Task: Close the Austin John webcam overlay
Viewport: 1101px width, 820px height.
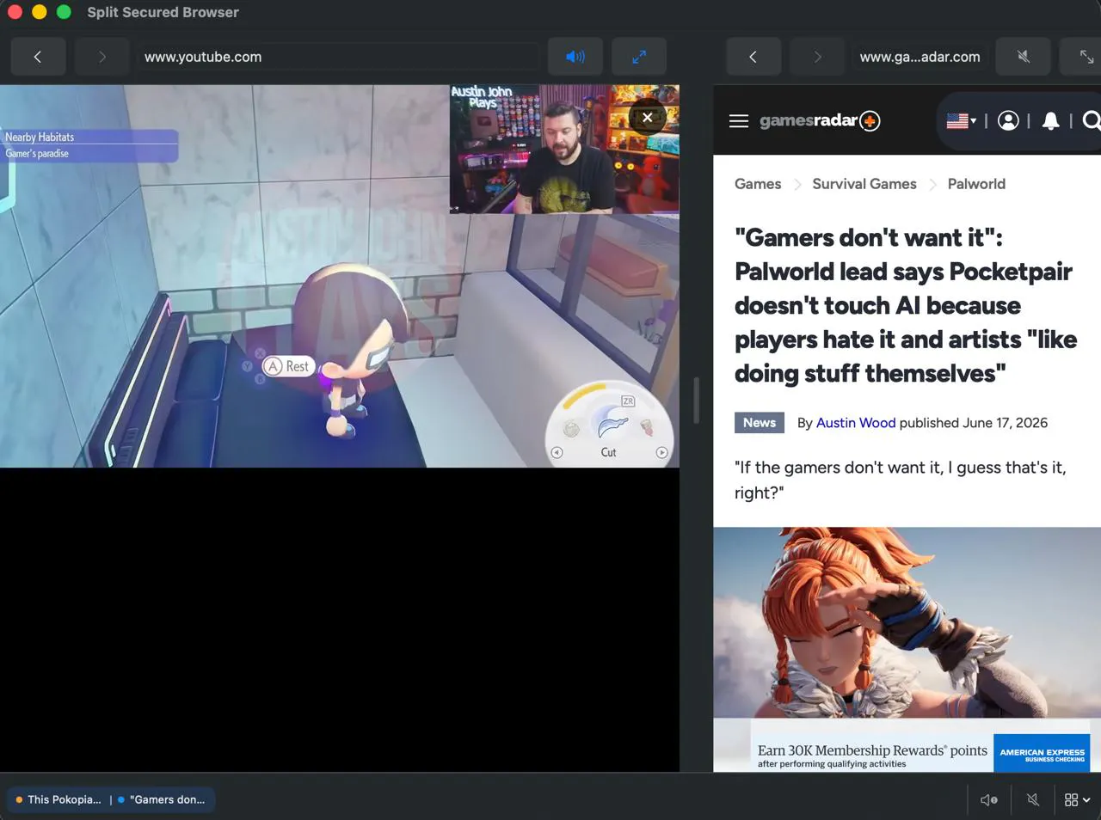Action: (x=648, y=118)
